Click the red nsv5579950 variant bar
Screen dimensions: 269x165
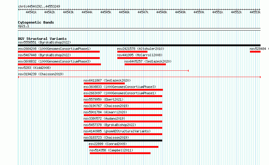click(x=123, y=102)
